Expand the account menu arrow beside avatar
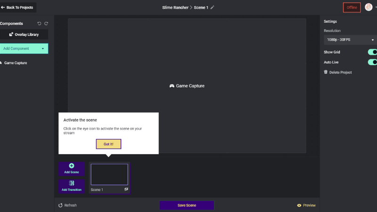This screenshot has width=377, height=212. pyautogui.click(x=376, y=8)
